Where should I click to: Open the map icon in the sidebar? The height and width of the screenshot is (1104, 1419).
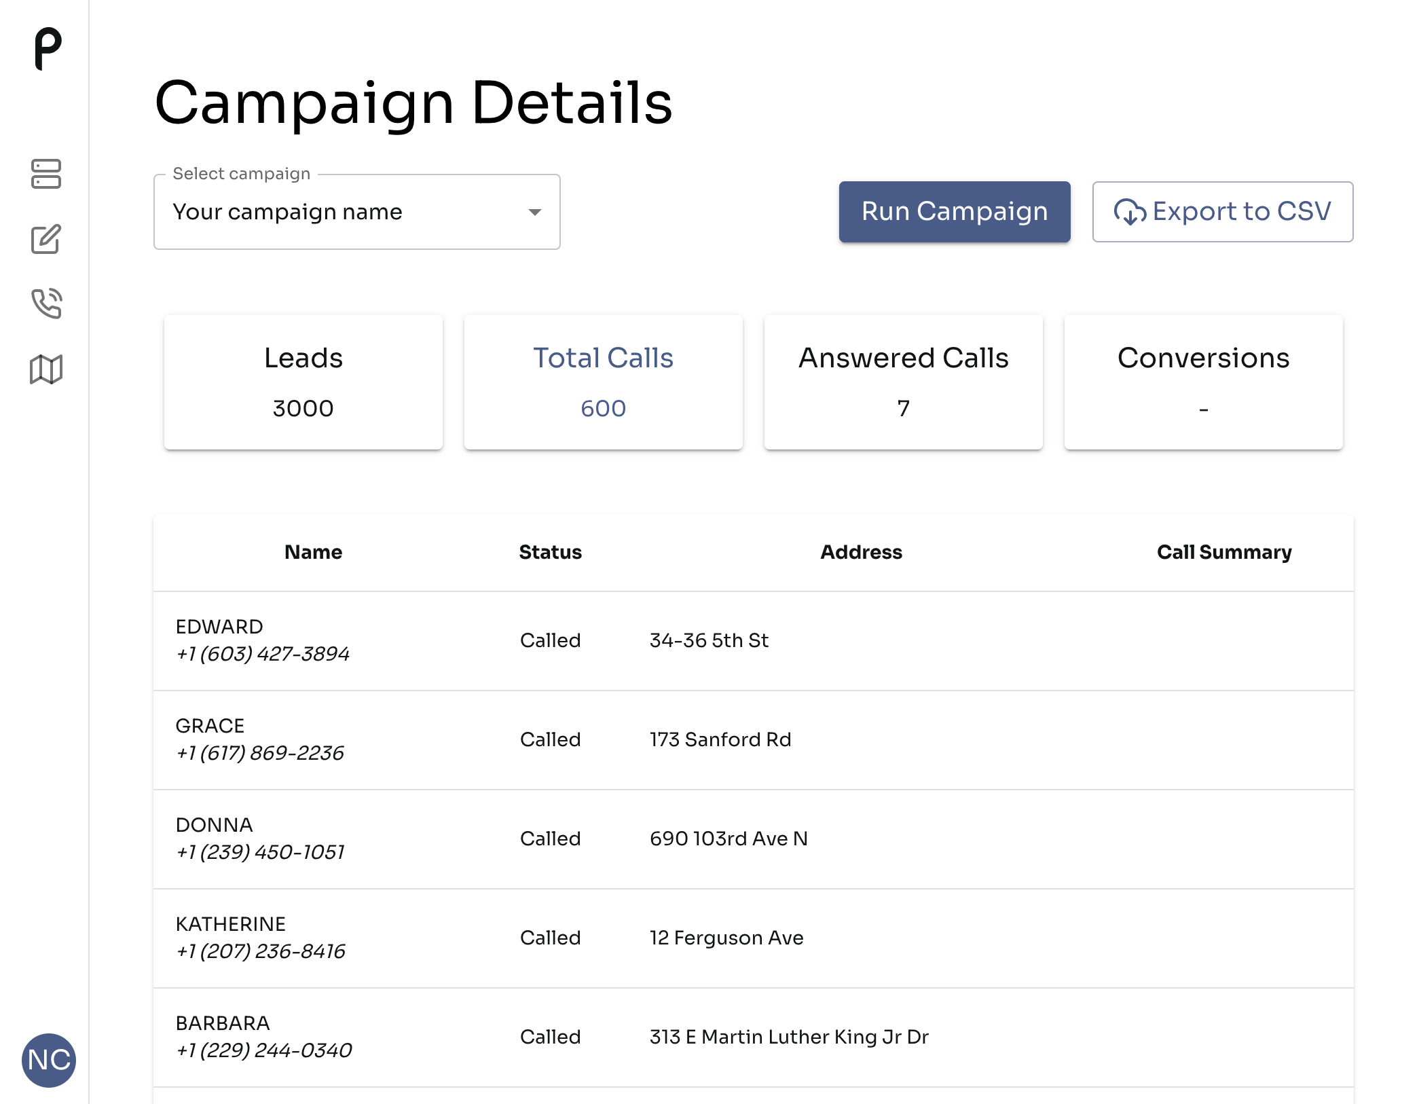pyautogui.click(x=46, y=369)
